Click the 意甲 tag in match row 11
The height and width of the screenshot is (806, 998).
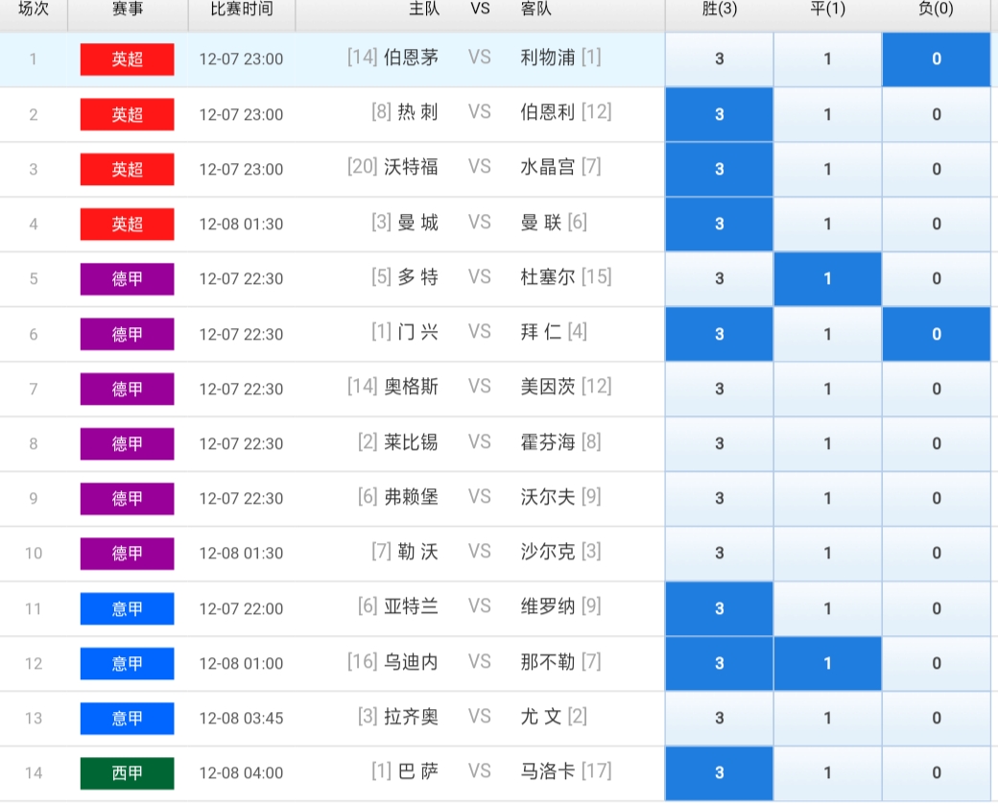pyautogui.click(x=128, y=608)
